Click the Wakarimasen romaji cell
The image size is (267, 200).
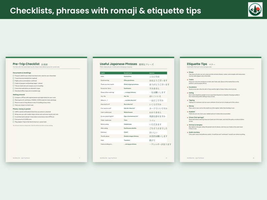coord(128,112)
